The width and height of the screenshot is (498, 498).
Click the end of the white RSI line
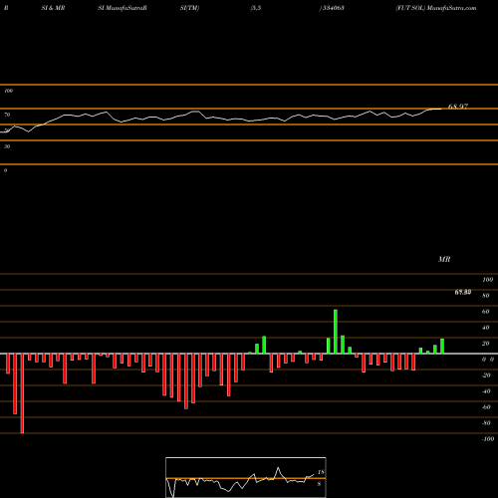(x=440, y=109)
